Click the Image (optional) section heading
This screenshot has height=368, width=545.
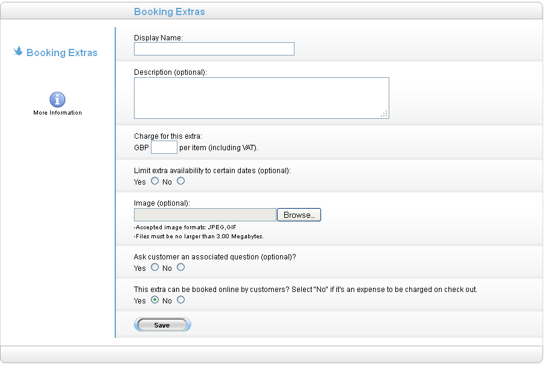158,203
